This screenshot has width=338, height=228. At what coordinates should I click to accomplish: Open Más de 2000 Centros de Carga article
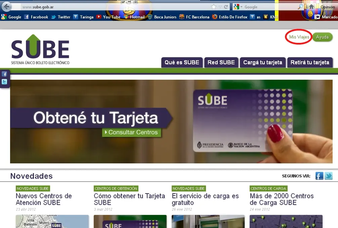point(282,199)
